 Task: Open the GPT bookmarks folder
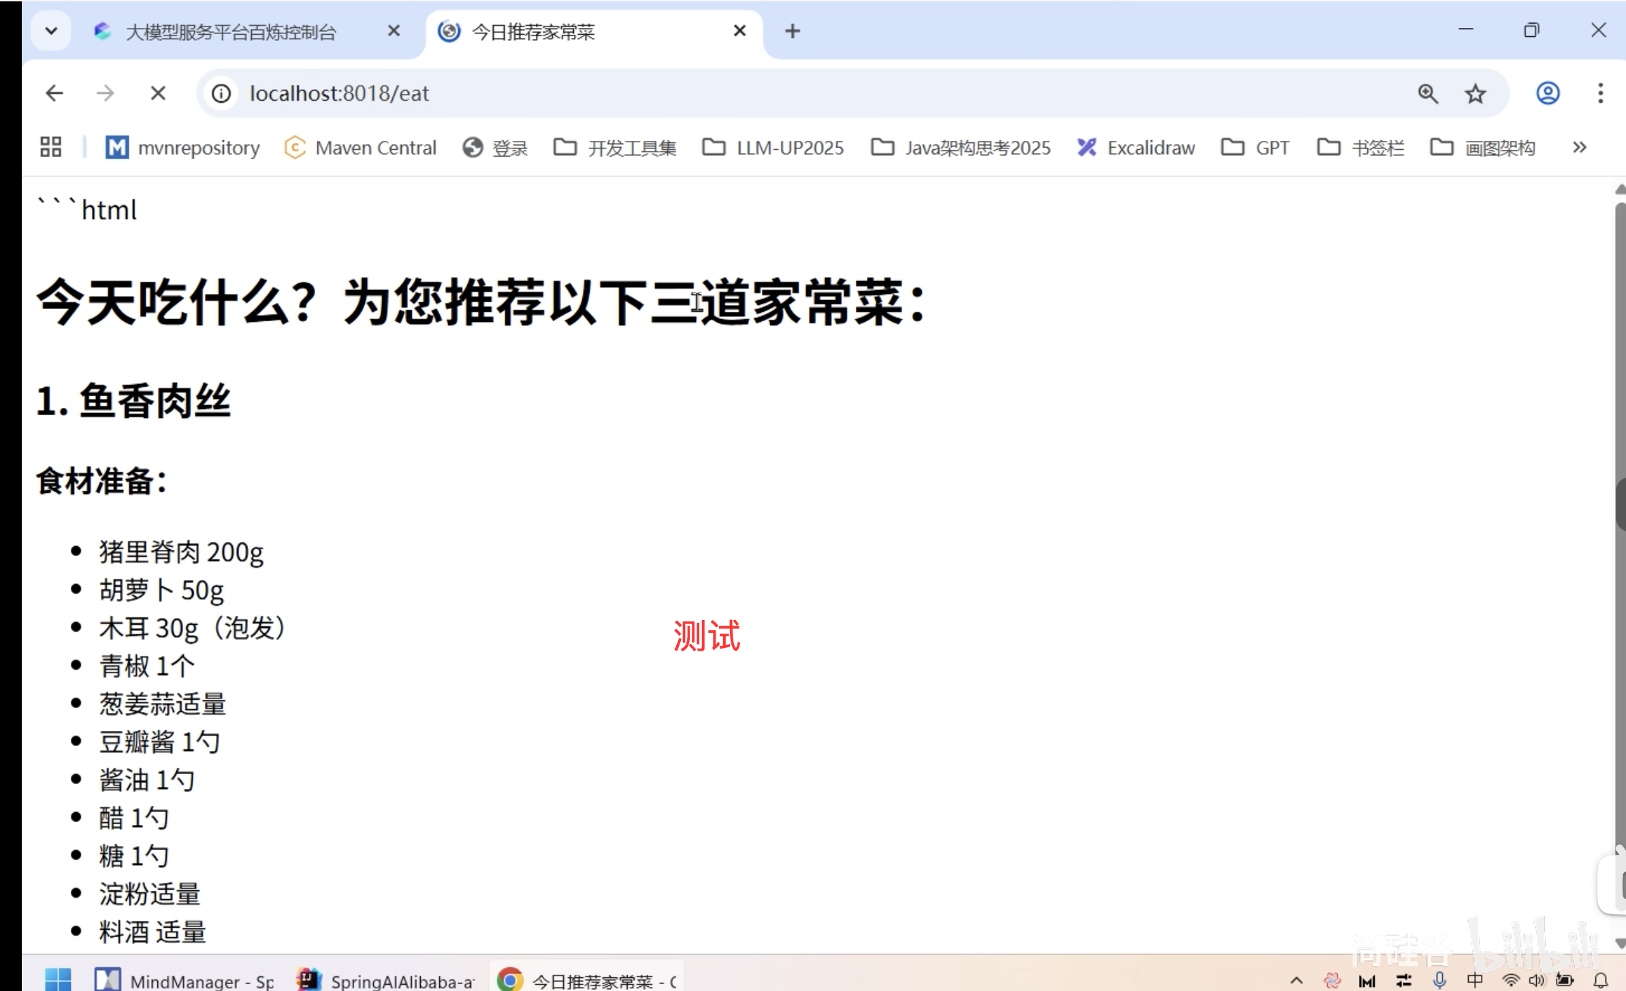pos(1256,148)
